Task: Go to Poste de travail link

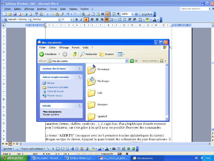Action: [53, 91]
